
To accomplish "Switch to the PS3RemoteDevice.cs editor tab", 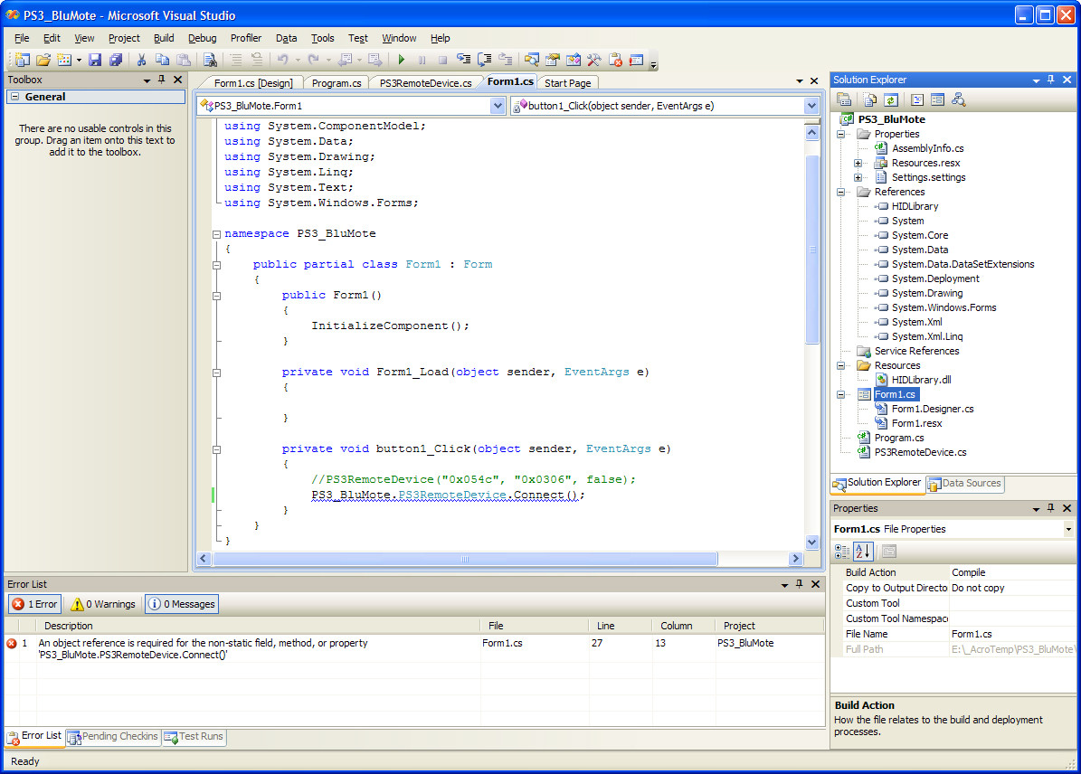I will [x=425, y=83].
